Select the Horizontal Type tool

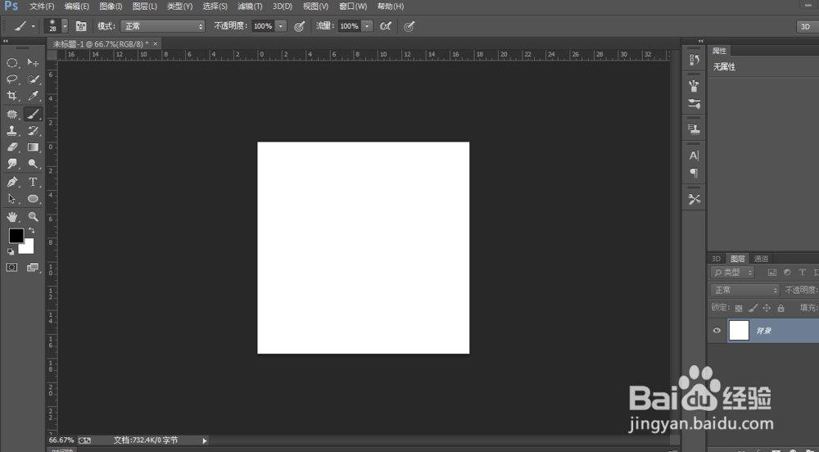click(x=33, y=182)
